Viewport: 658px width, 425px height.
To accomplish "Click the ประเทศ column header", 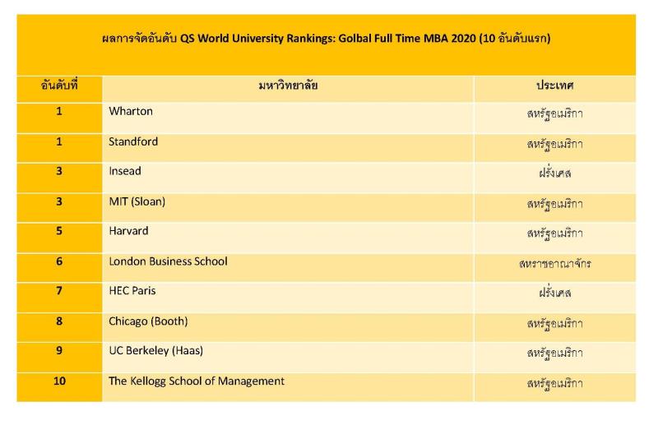I will pos(554,85).
